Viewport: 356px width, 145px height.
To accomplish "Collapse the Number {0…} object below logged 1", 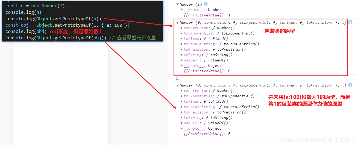I will click(x=177, y=85).
